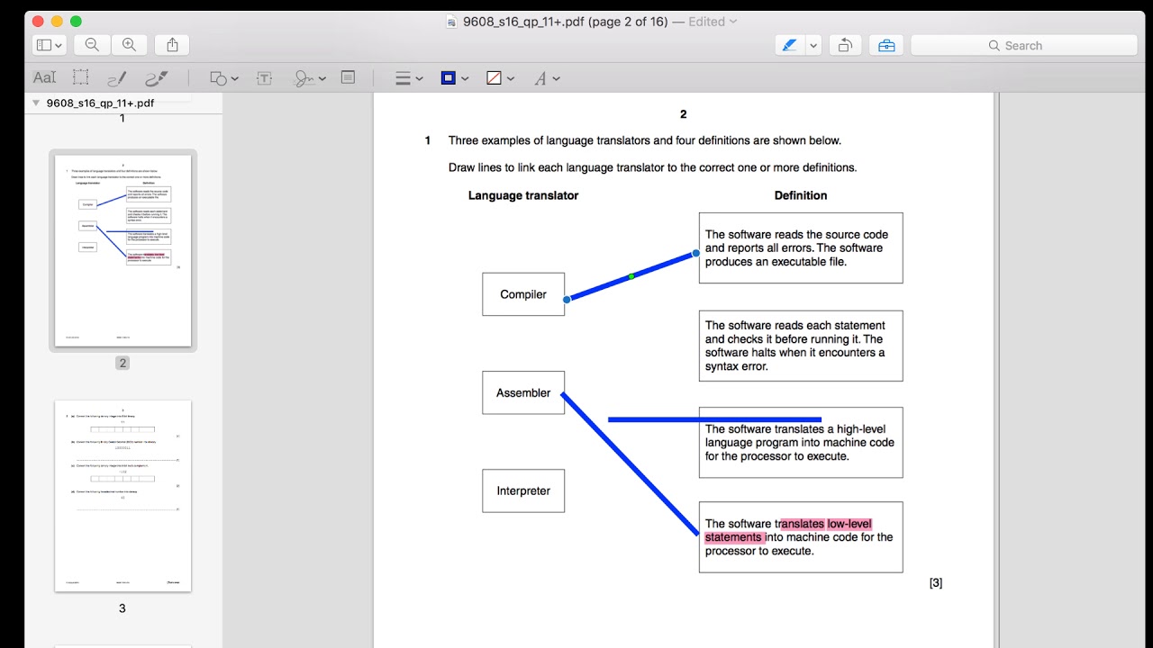The width and height of the screenshot is (1153, 648).
Task: Click the question number '1'
Action: coord(428,140)
